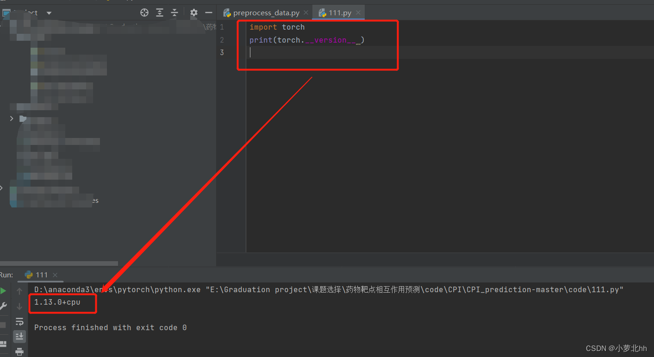654x357 pixels.
Task: Close the 111 Run tab
Action: click(55, 275)
